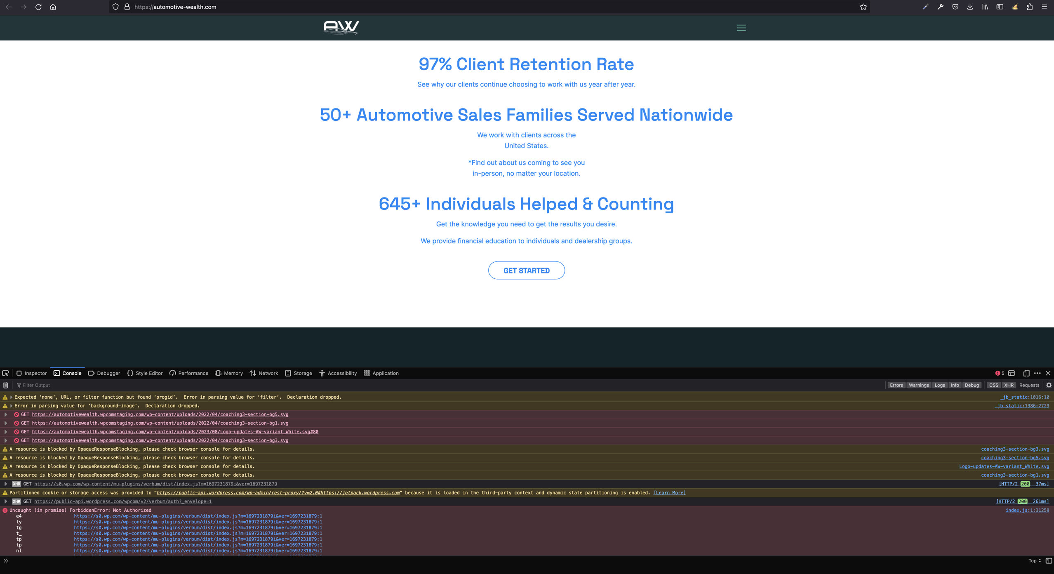Screen dimensions: 1054x574
Task: Open the Performance tab
Action: [x=189, y=373]
